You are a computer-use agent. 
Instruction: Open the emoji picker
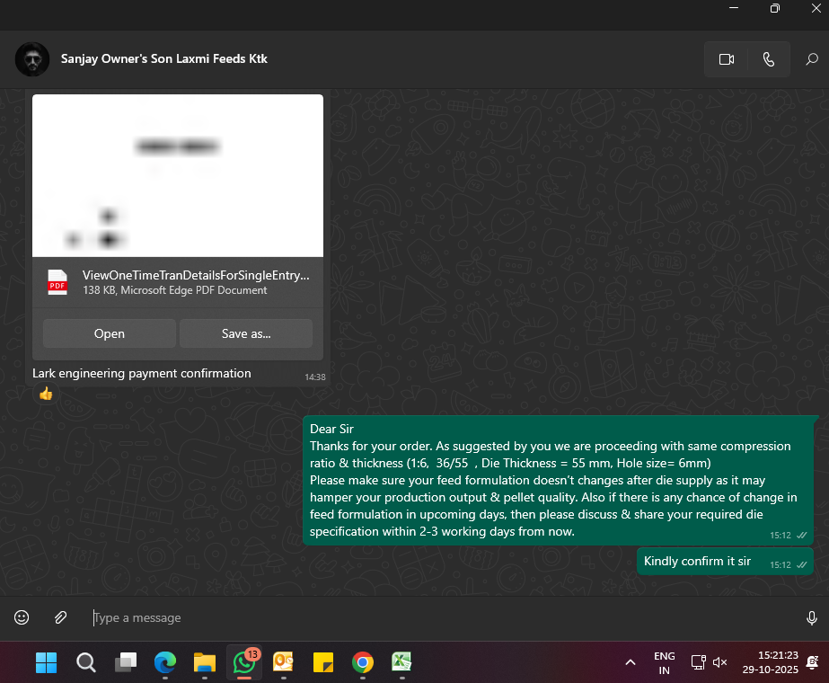(22, 617)
